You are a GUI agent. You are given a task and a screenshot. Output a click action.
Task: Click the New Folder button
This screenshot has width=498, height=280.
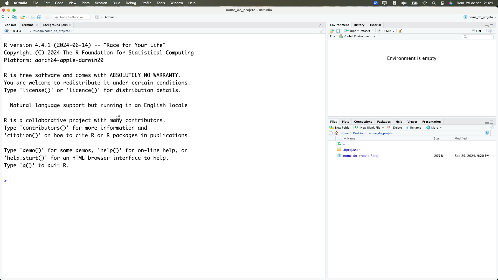tap(340, 128)
